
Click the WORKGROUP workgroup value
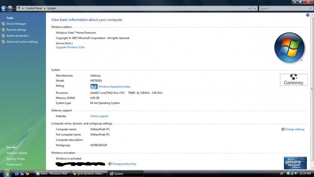click(x=98, y=145)
